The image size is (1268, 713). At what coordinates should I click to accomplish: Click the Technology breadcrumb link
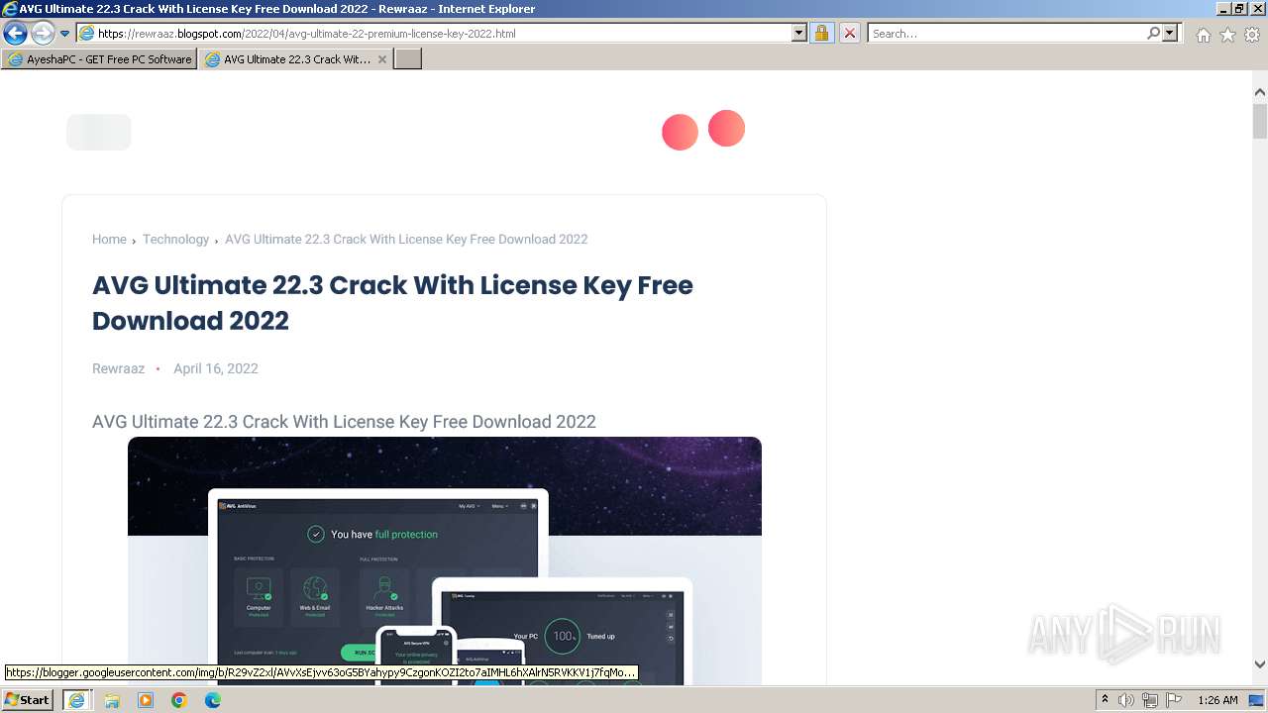[175, 240]
